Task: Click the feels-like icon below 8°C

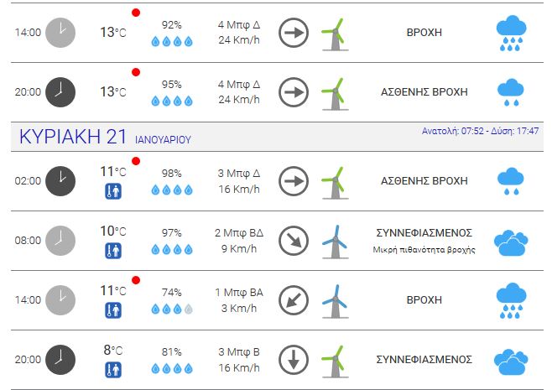Action: (113, 370)
